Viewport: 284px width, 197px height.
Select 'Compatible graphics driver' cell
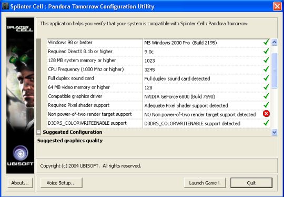[95, 96]
